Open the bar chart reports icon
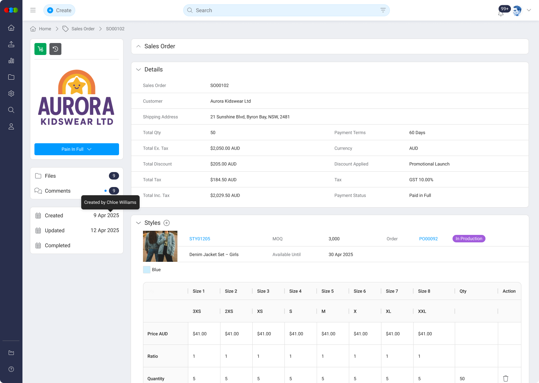The image size is (539, 383). 11,61
